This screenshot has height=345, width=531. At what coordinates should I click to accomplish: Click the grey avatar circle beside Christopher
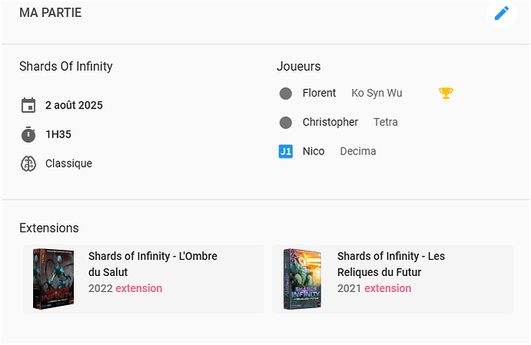[x=286, y=122]
